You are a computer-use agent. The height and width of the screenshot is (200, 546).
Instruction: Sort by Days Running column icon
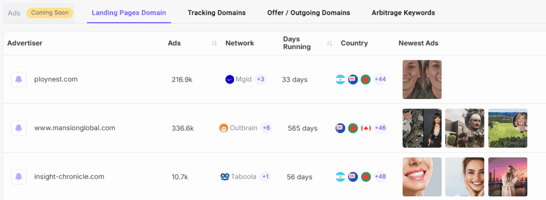click(329, 44)
